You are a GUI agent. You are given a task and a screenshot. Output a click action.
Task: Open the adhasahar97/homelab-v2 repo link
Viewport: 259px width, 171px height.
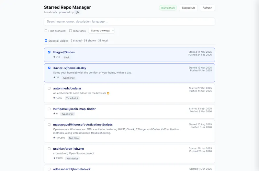[x=72, y=169]
